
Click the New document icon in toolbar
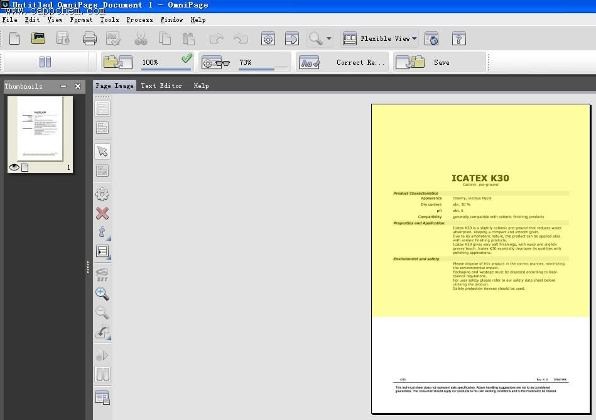coord(14,39)
